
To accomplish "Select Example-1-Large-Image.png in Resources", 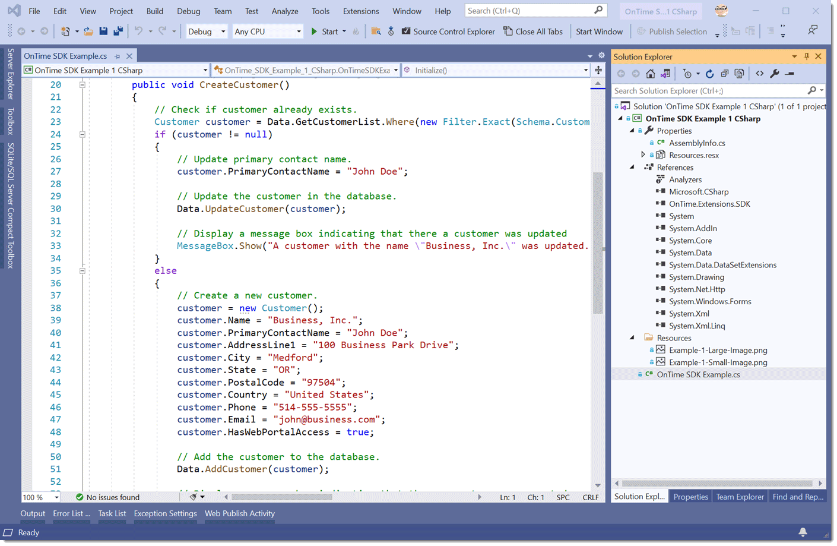I will click(x=718, y=350).
